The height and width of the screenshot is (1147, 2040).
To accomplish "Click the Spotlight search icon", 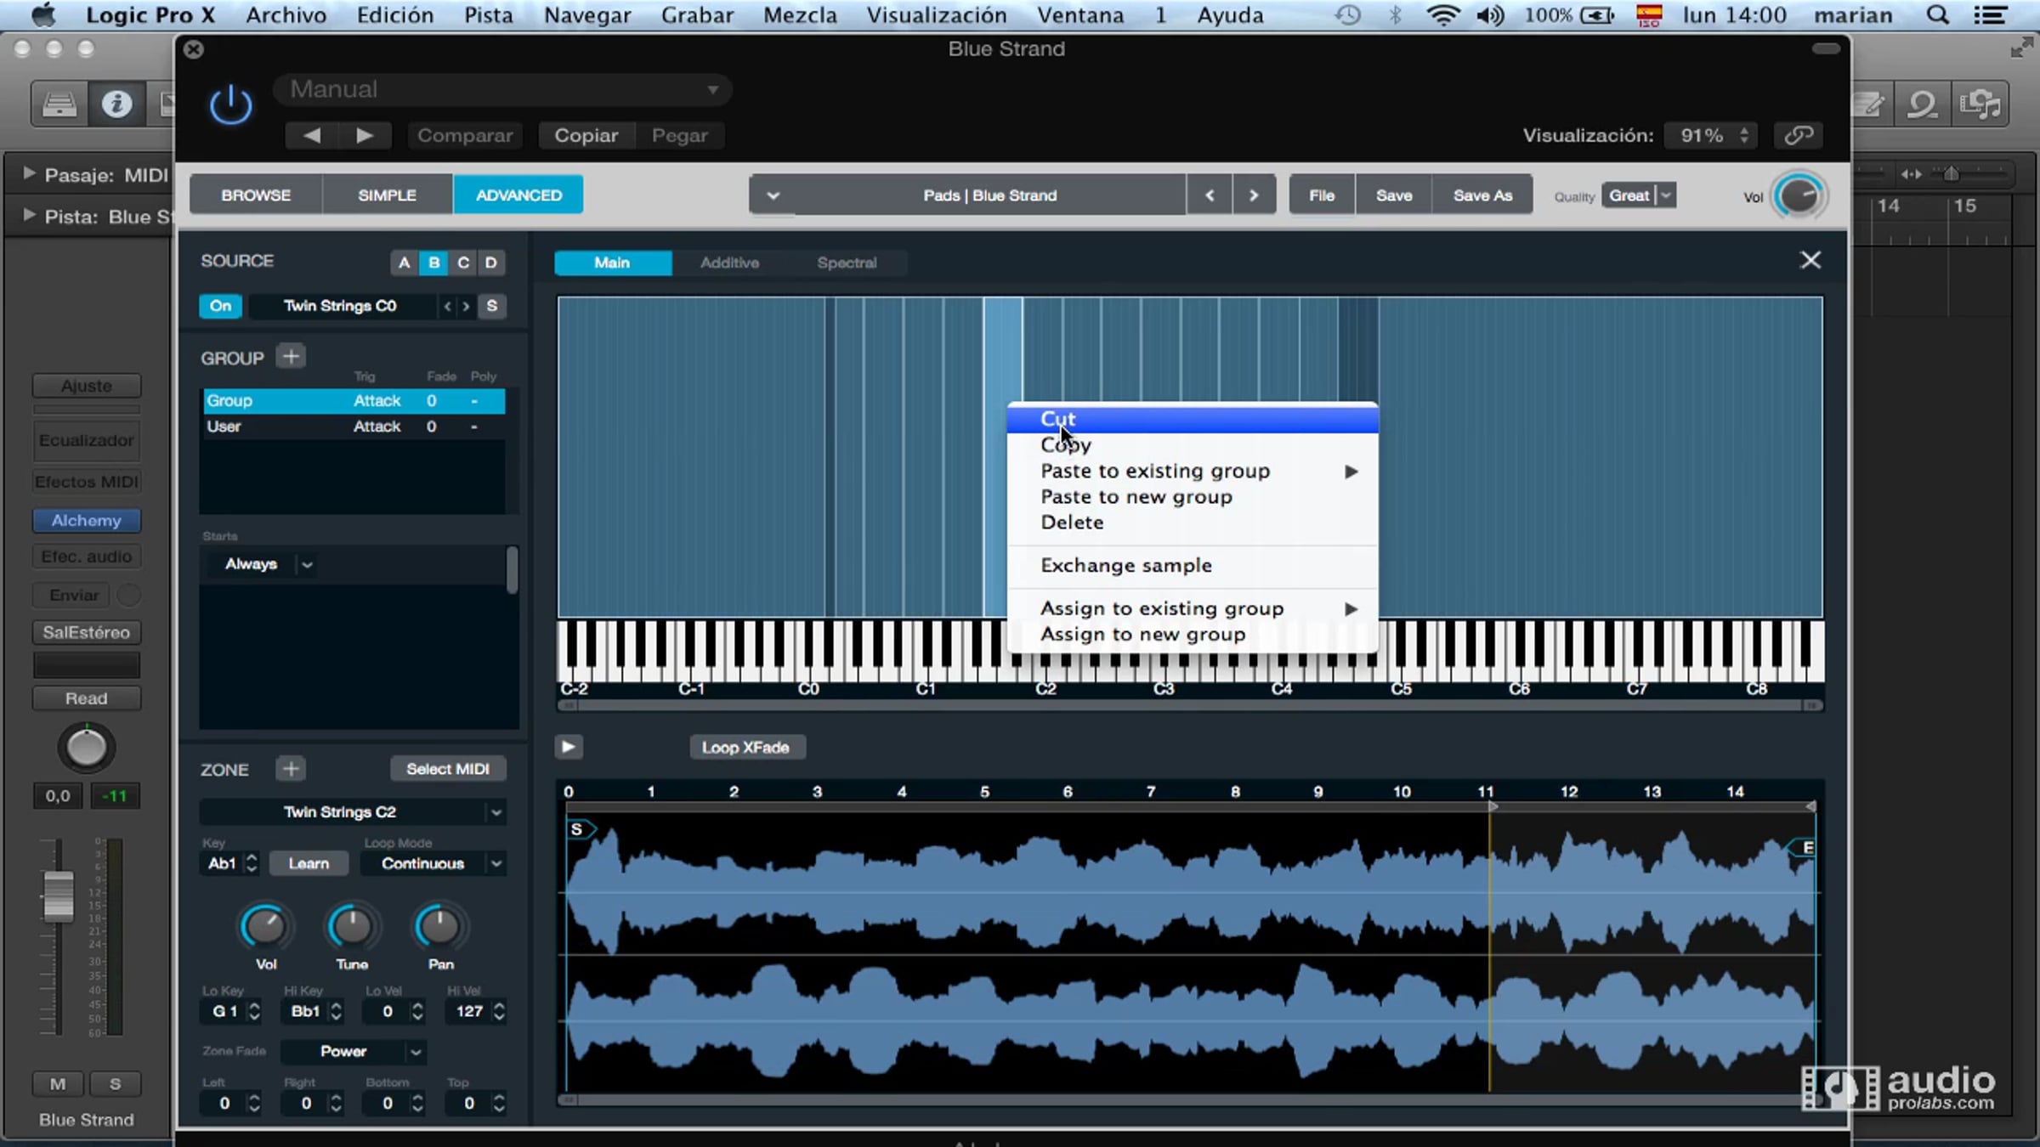I will (x=1937, y=15).
